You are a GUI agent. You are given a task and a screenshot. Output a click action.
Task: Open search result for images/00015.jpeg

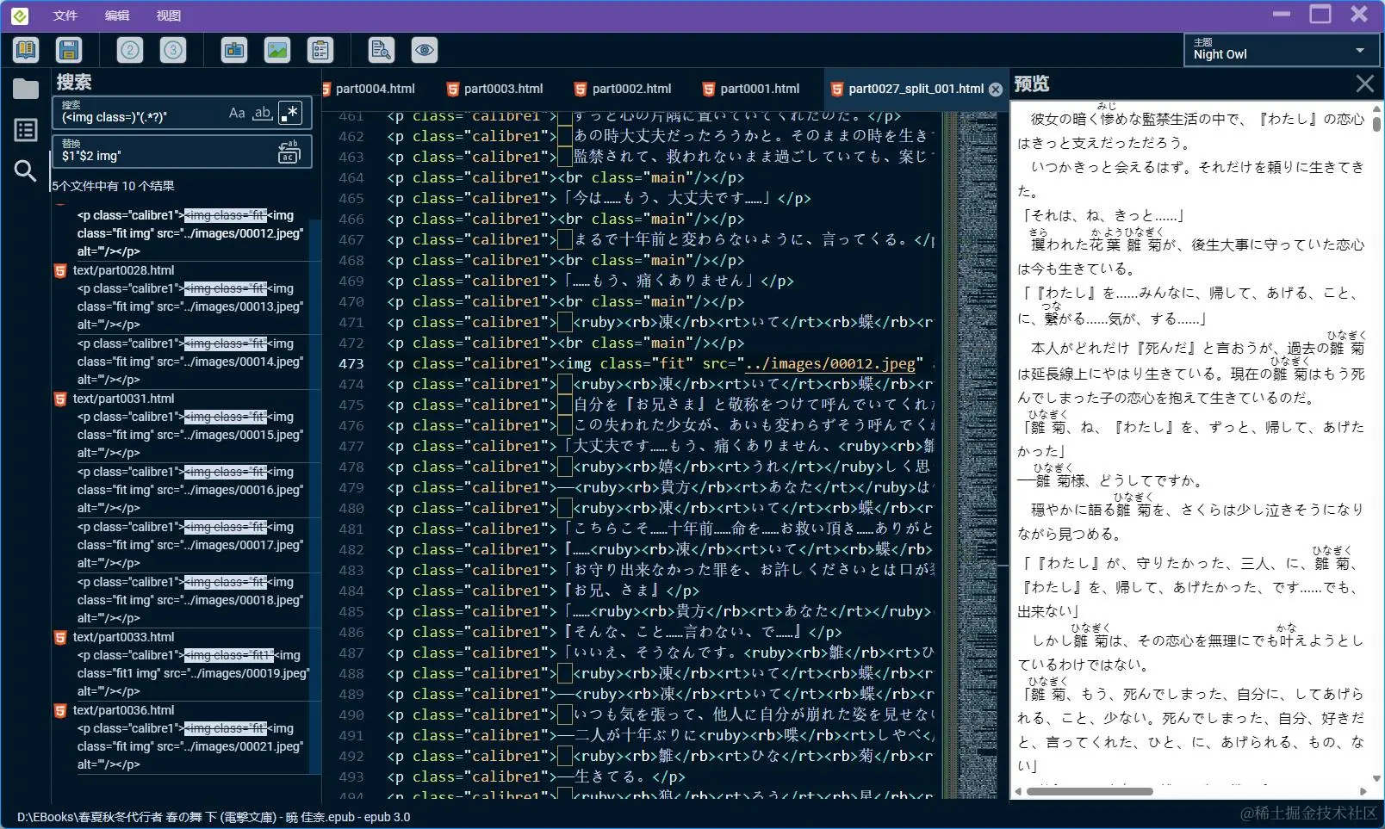[189, 435]
